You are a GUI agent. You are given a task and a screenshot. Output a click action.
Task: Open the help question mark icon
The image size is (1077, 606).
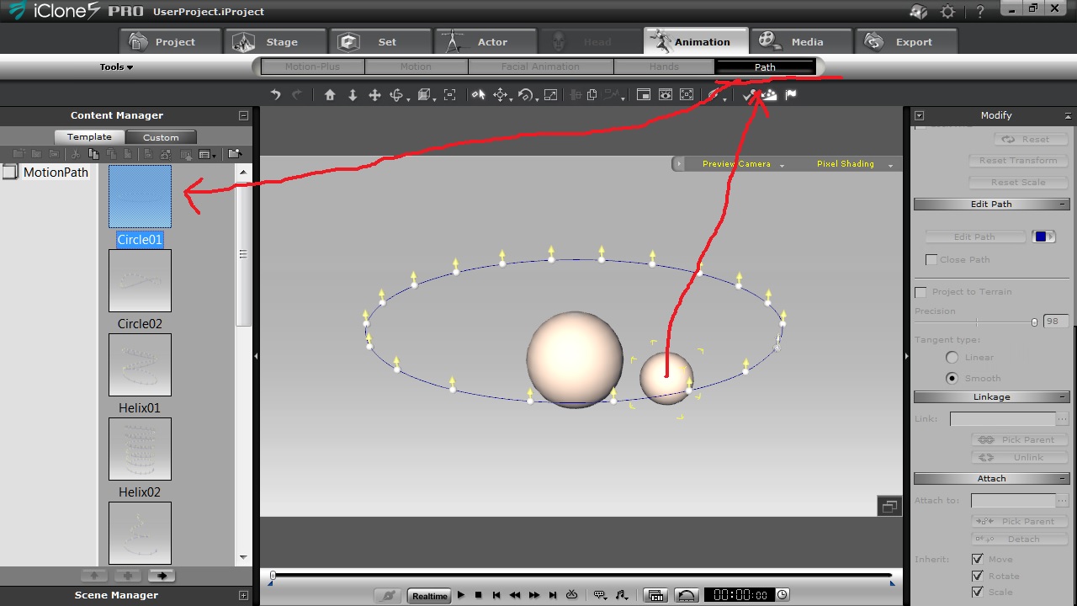click(x=980, y=12)
